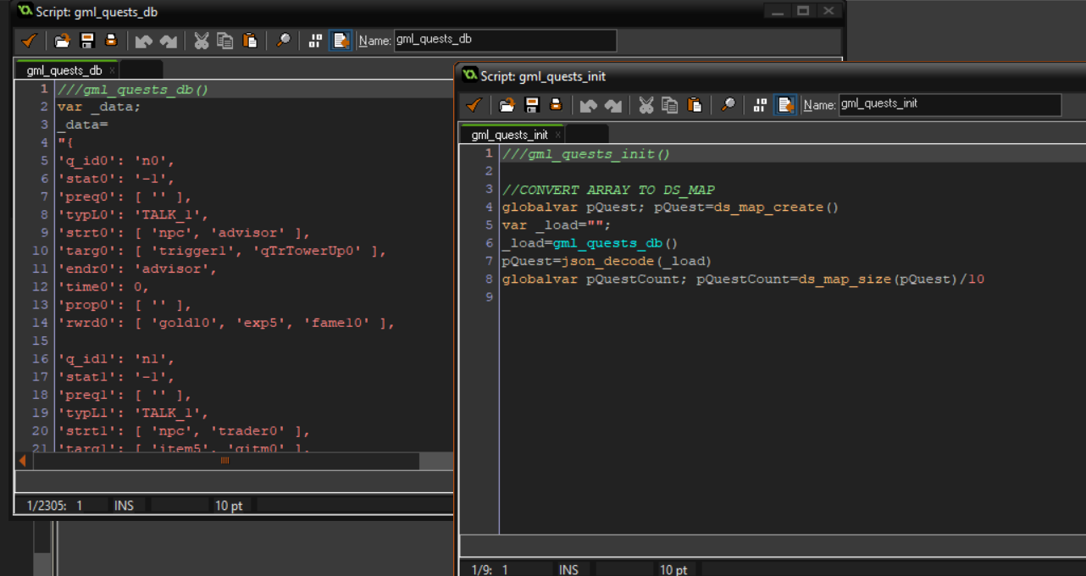Click the printer icon in gml_quests_init toolbar

pos(556,105)
